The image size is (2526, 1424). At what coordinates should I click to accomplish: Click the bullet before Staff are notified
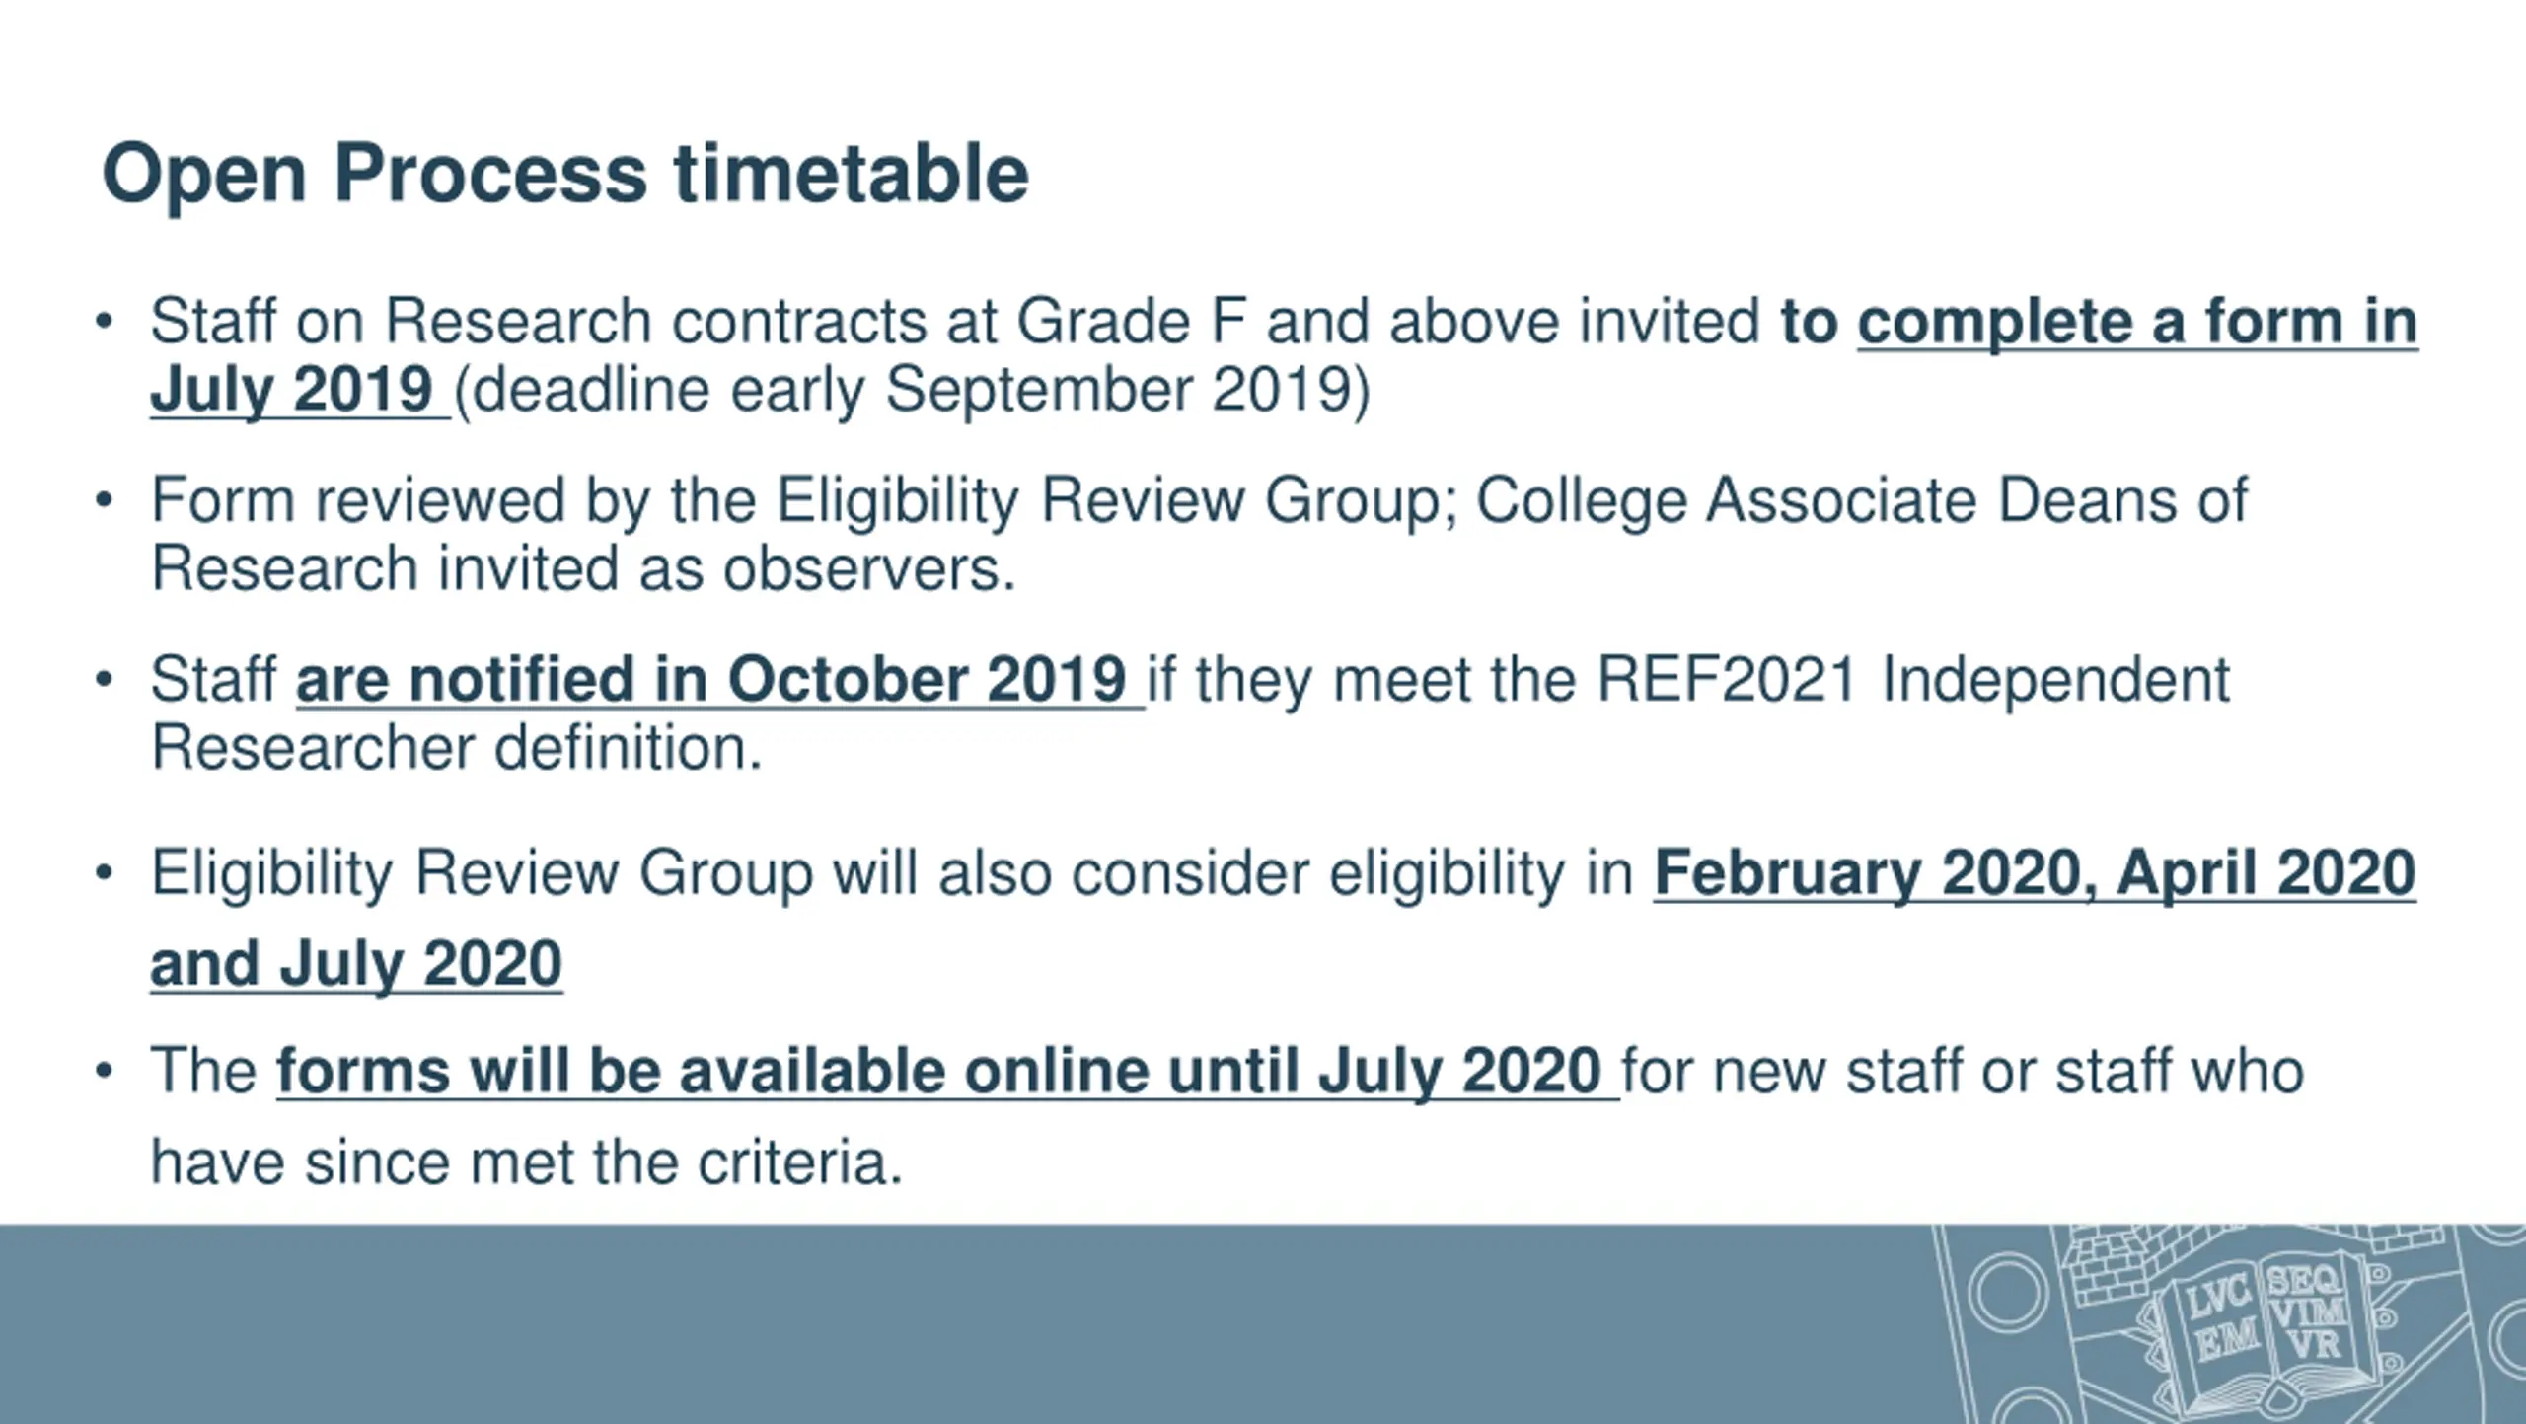104,679
